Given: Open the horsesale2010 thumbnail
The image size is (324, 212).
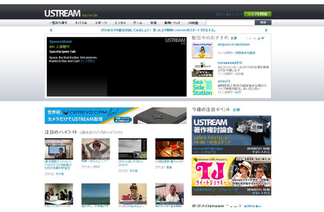Looking at the screenshot, I should [x=202, y=69].
